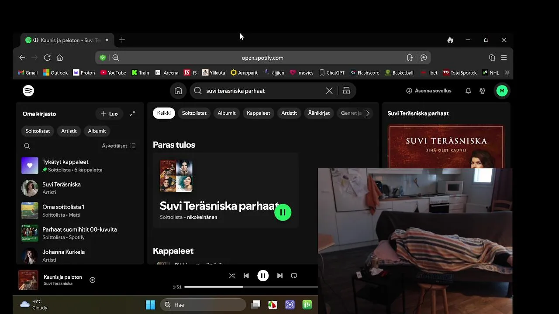Expand Oma kirjasto with the arrows icon
559x314 pixels.
pyautogui.click(x=132, y=114)
